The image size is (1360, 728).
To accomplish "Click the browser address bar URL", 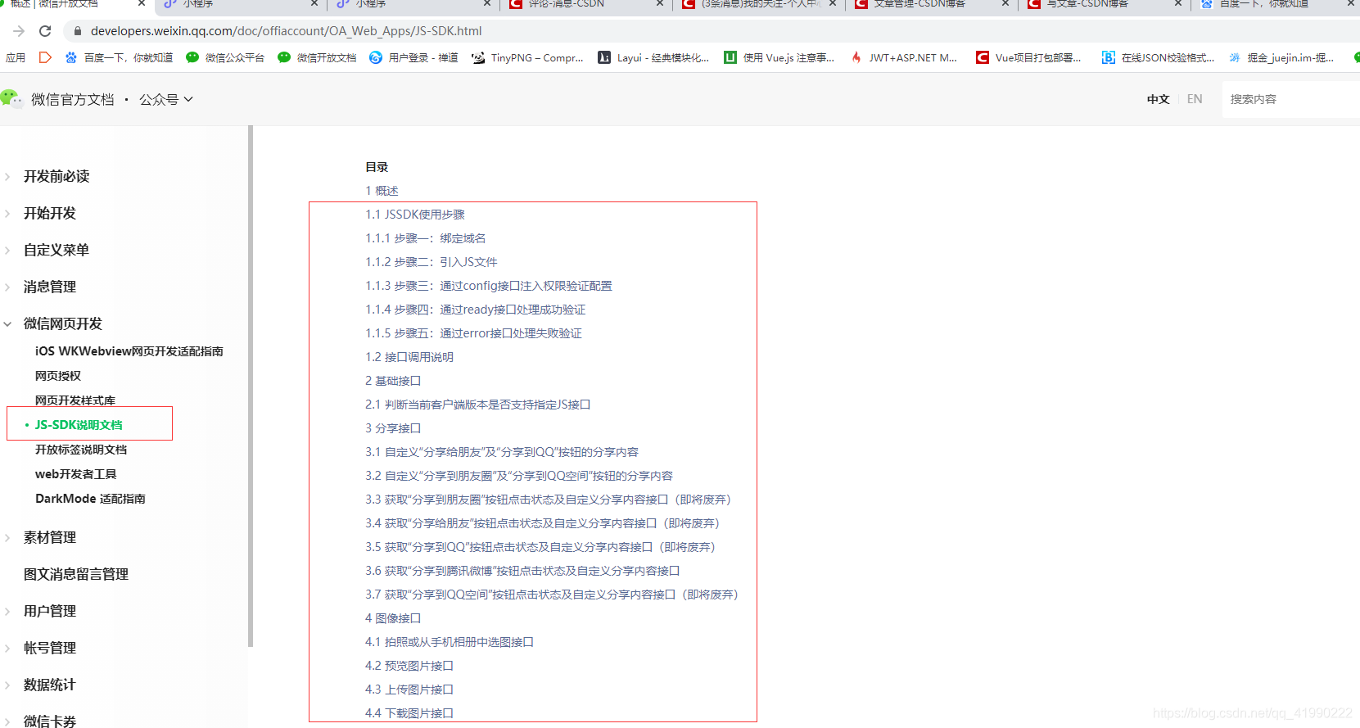I will point(286,31).
